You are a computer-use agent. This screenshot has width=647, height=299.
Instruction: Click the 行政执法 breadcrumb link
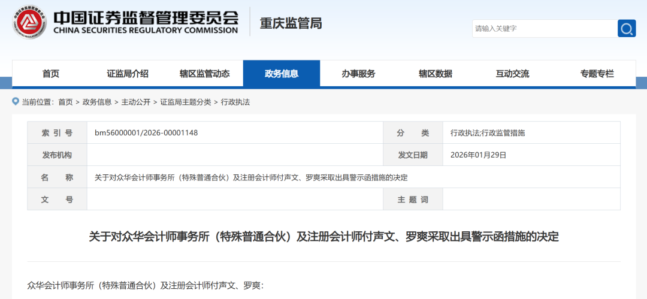tap(235, 102)
